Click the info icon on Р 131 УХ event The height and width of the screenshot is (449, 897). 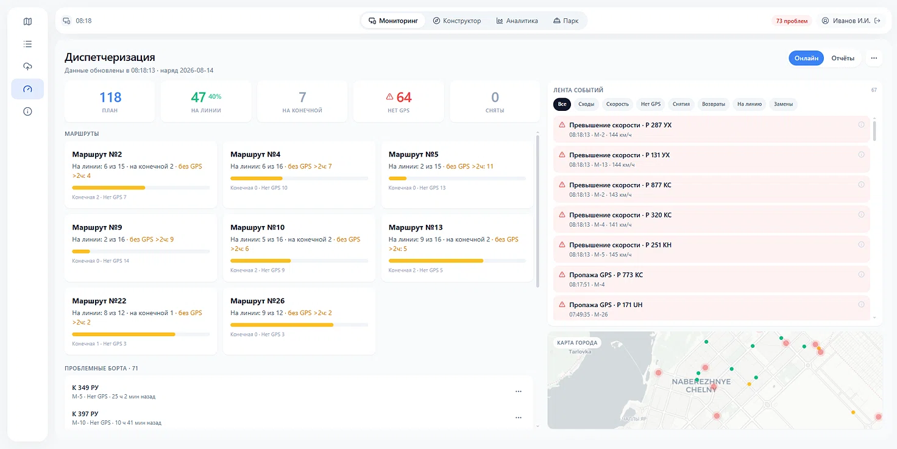pos(861,154)
